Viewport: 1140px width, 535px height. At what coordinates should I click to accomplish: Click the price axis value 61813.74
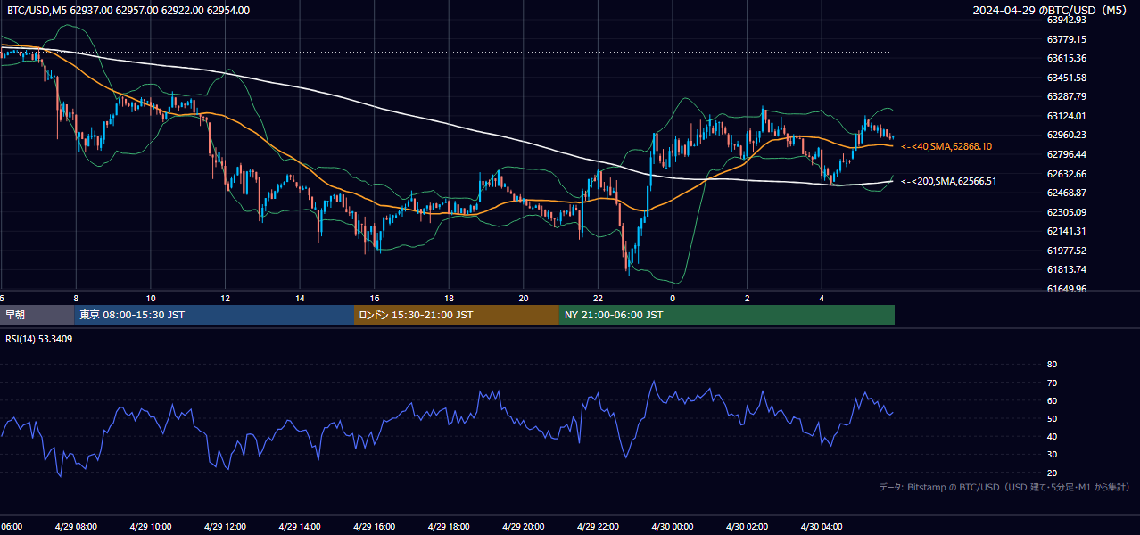(x=1066, y=269)
